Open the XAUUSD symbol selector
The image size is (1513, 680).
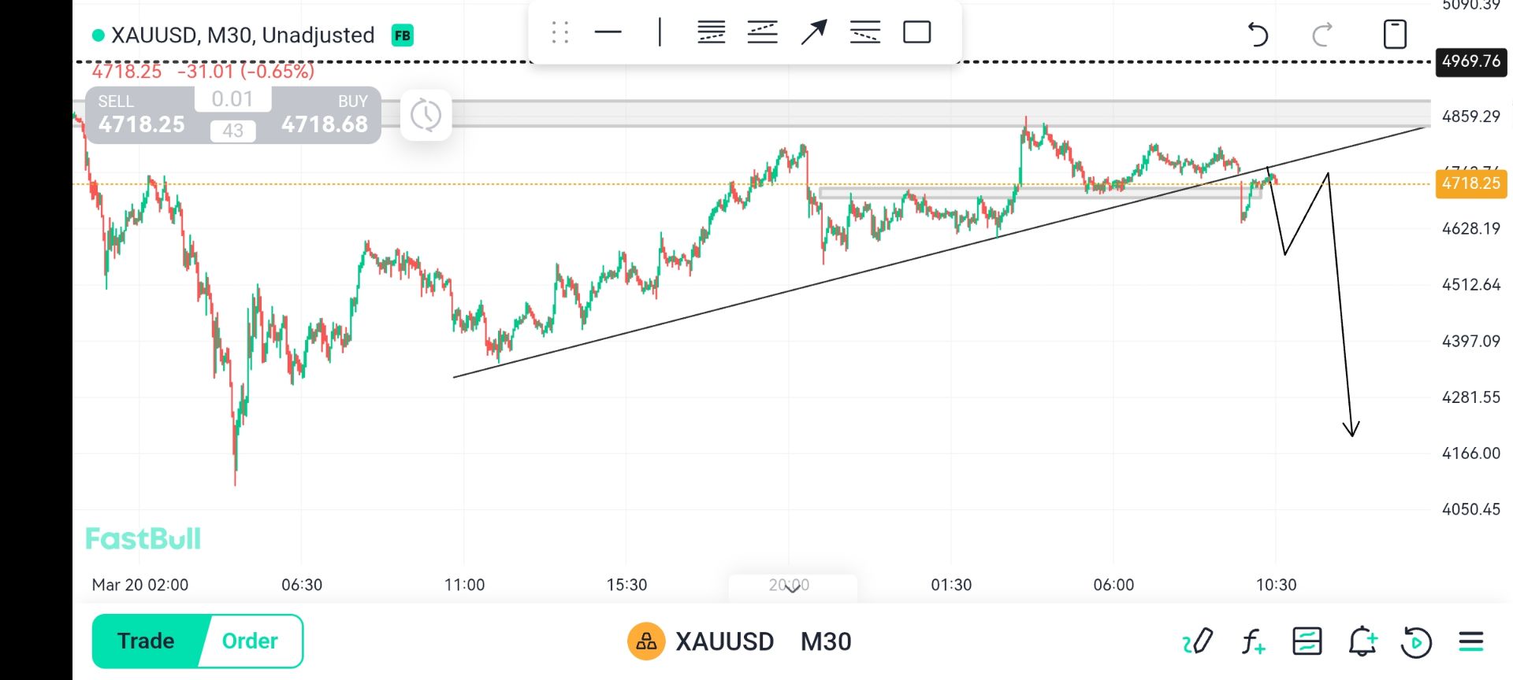(724, 642)
